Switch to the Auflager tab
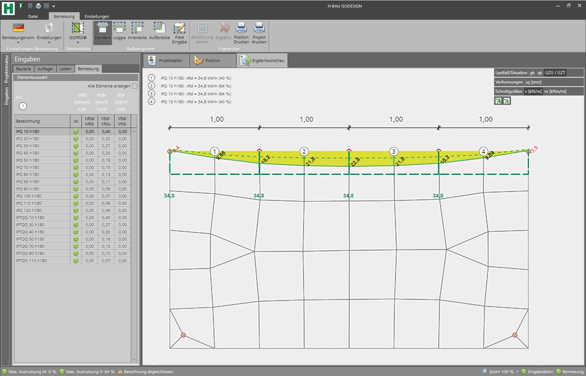Screen dimensions: 586x376 [x=45, y=69]
